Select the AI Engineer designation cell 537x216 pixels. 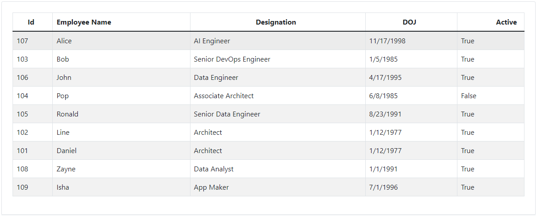pos(212,41)
